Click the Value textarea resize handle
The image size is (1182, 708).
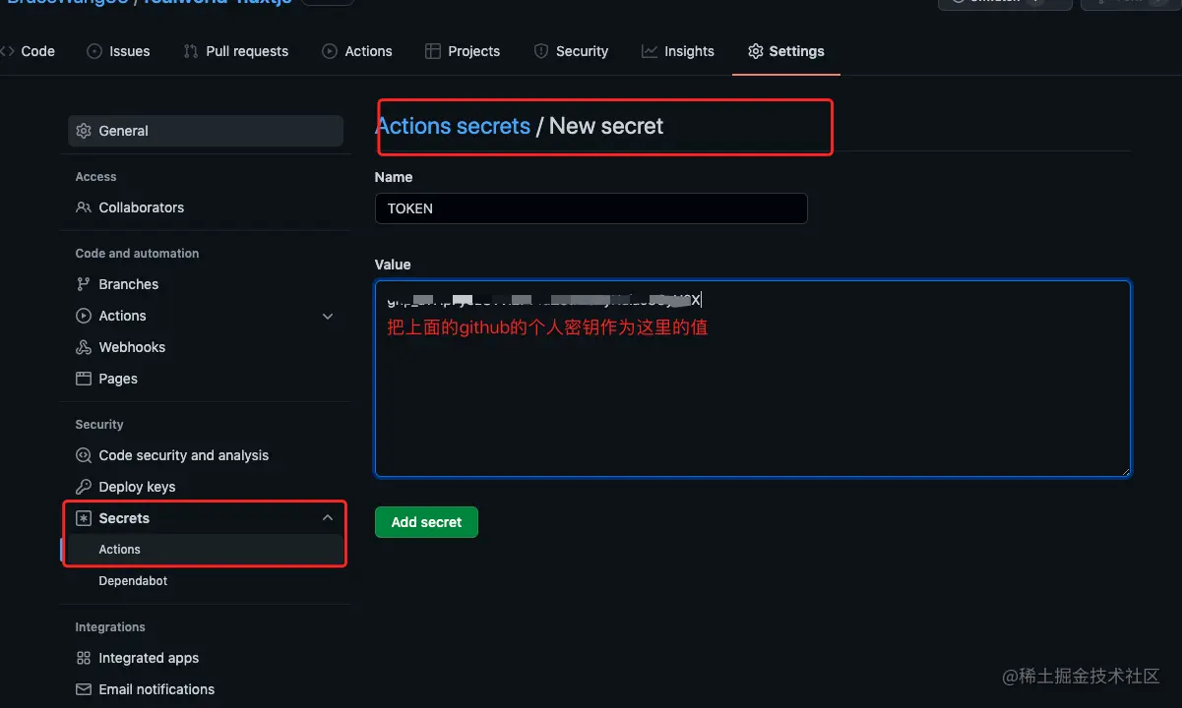coord(1124,471)
